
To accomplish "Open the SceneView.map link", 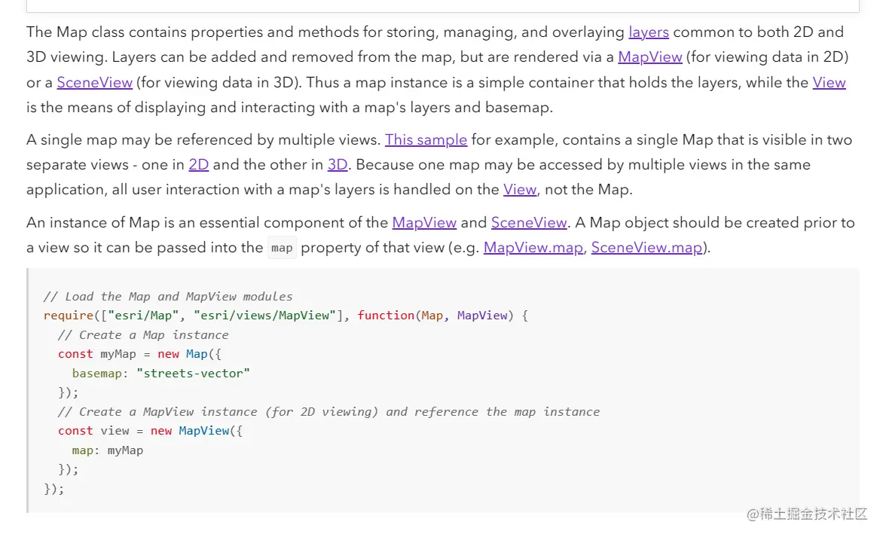I will point(646,247).
